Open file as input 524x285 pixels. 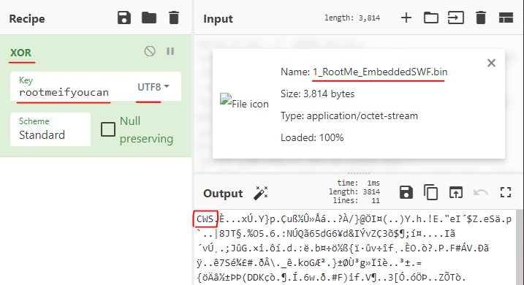[456, 18]
